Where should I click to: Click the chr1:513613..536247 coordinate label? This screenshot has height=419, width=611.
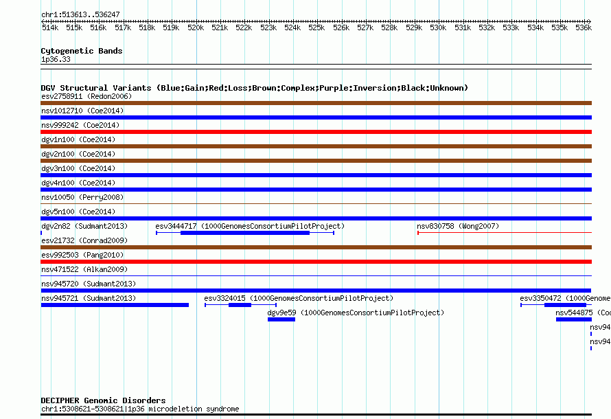pos(80,14)
